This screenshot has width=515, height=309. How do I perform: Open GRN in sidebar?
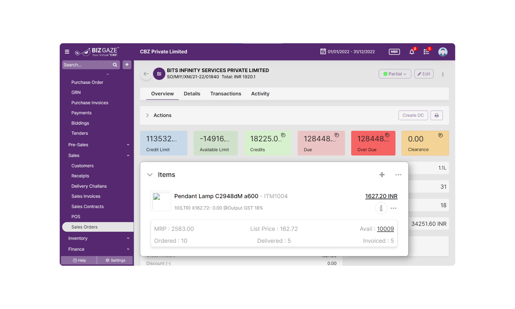pyautogui.click(x=76, y=93)
